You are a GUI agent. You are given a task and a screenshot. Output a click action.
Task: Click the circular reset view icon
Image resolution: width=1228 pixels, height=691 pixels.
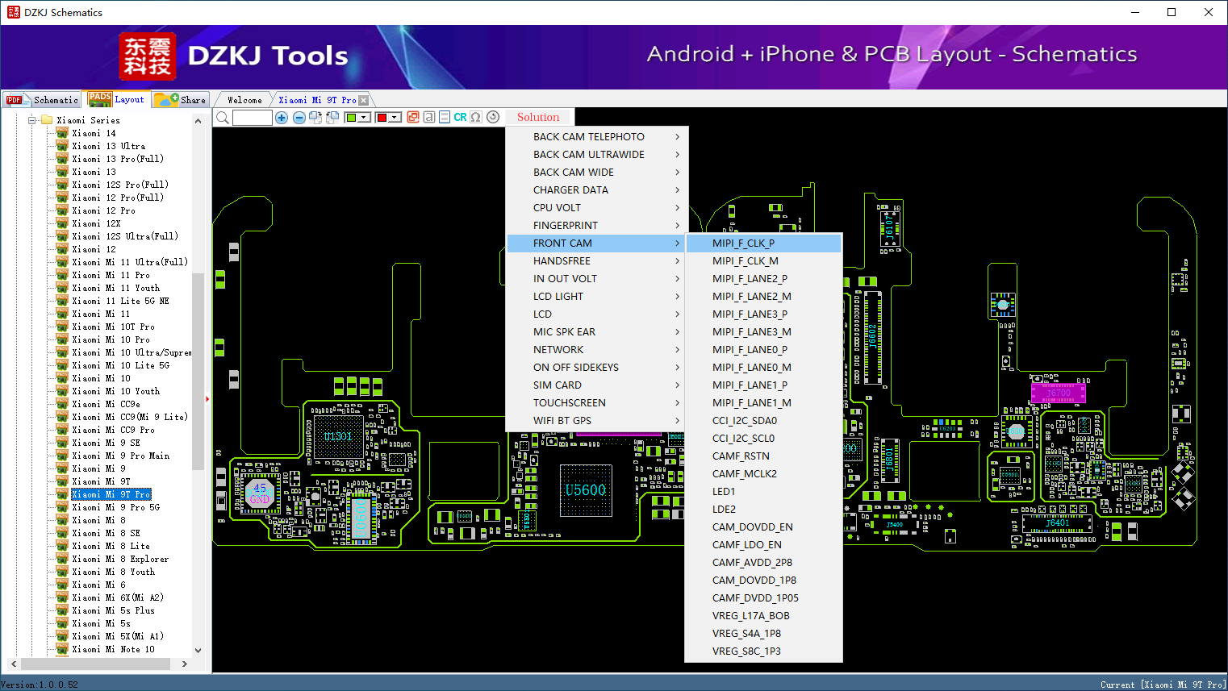tap(493, 117)
